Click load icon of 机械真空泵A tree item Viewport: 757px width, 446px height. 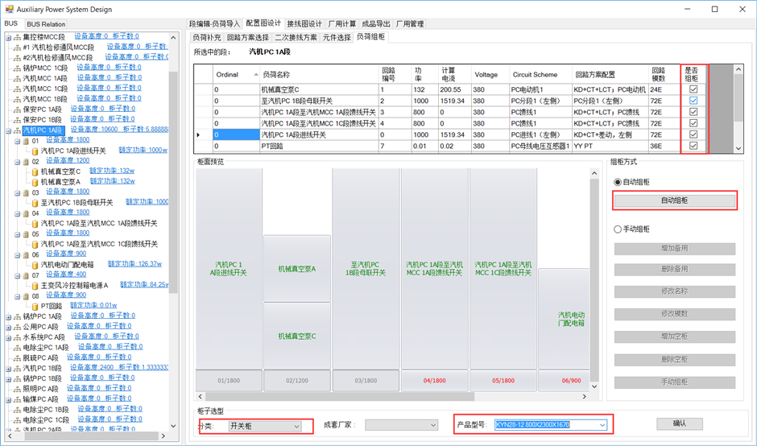(35, 182)
